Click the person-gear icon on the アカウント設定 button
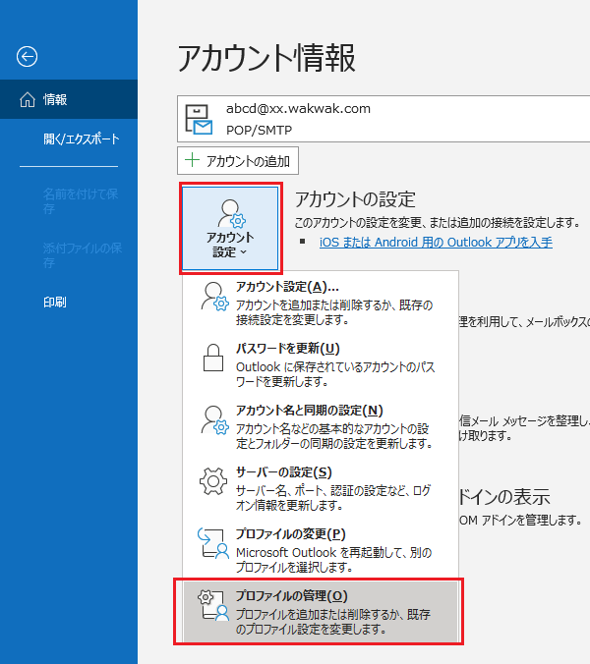The height and width of the screenshot is (664, 590). pyautogui.click(x=231, y=213)
